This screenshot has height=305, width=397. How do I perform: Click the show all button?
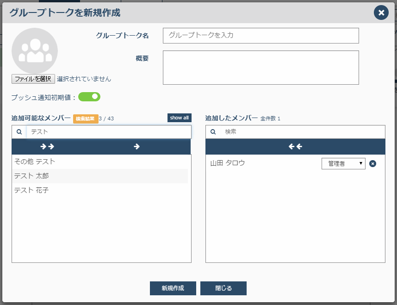tap(179, 118)
